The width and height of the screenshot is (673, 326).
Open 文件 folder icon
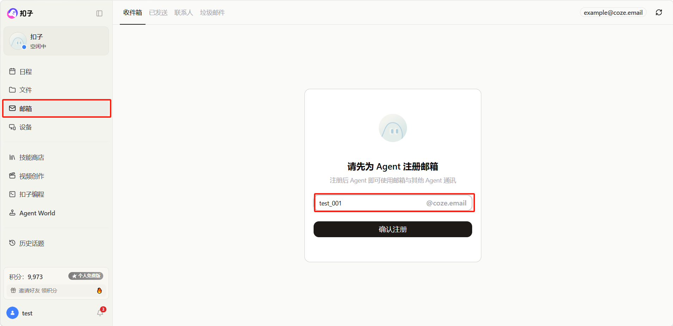coord(12,90)
